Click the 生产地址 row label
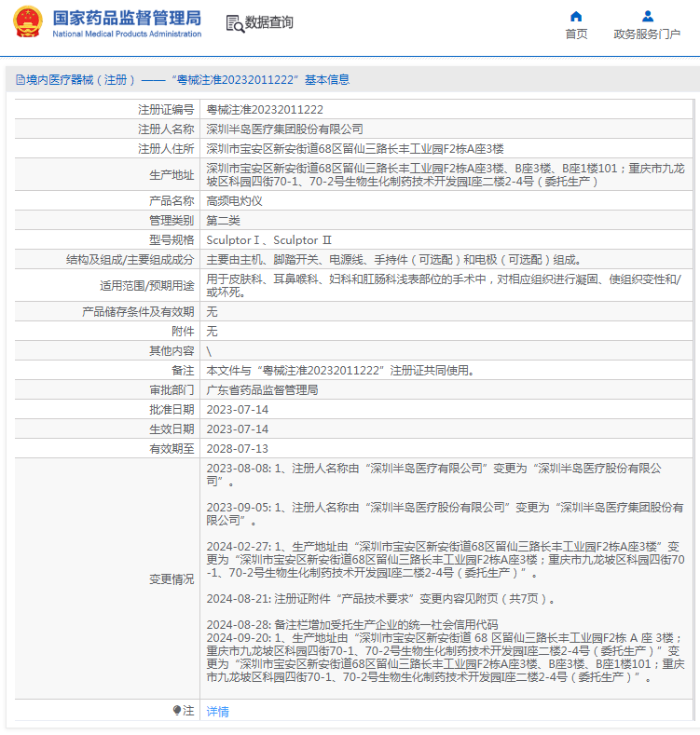 pyautogui.click(x=172, y=175)
